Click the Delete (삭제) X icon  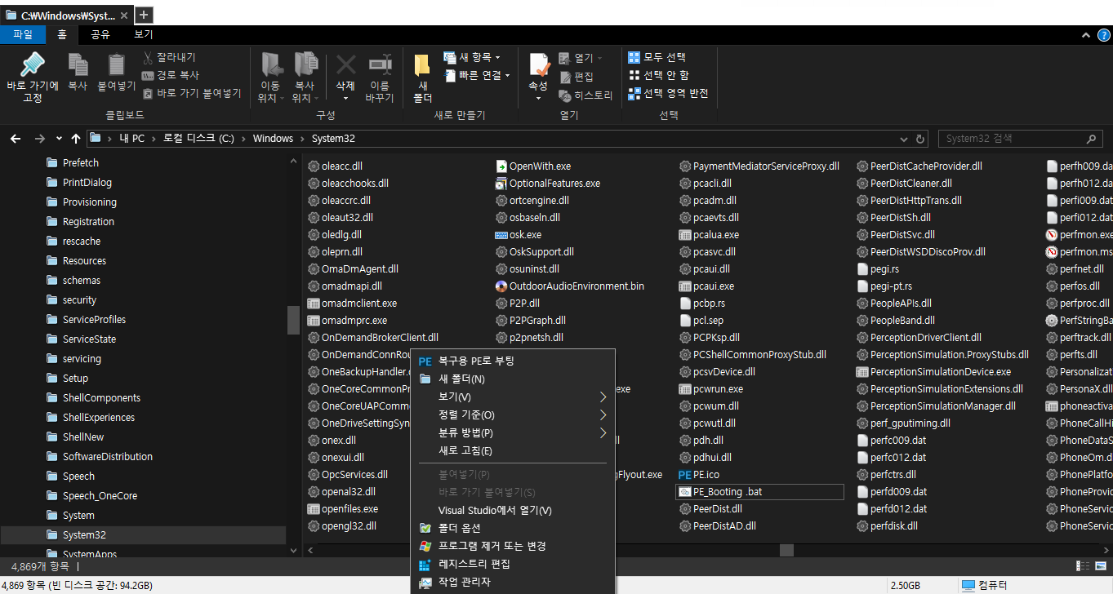point(345,65)
